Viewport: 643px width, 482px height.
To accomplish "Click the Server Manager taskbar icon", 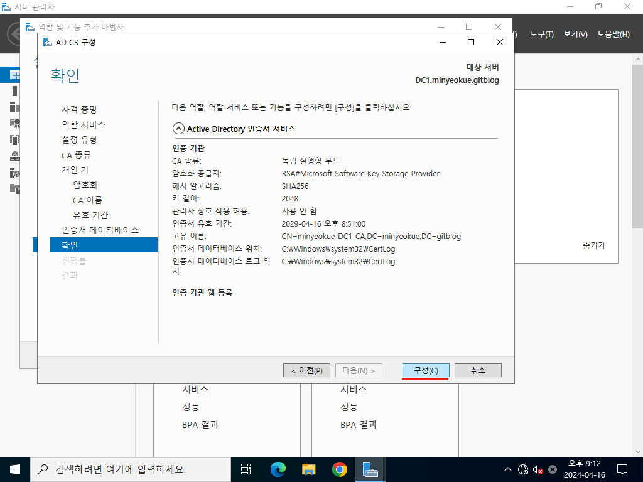I will tap(370, 469).
